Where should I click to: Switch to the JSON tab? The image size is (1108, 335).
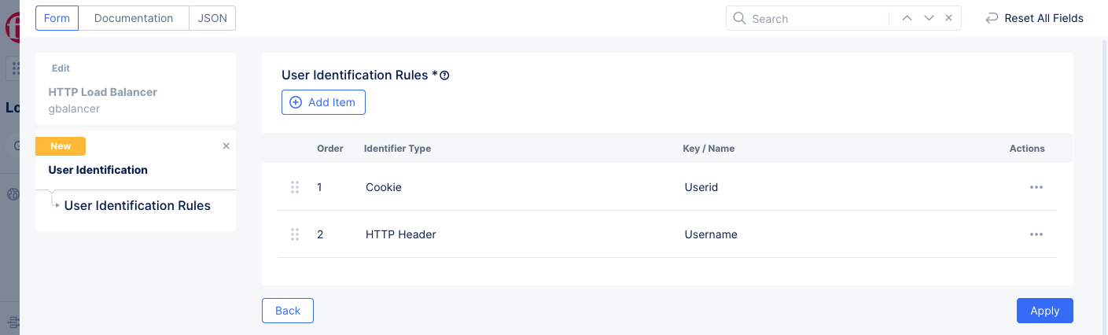pyautogui.click(x=212, y=18)
